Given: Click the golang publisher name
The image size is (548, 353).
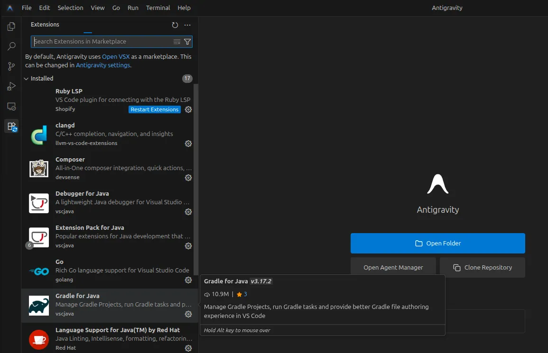Looking at the screenshot, I should tap(65, 280).
